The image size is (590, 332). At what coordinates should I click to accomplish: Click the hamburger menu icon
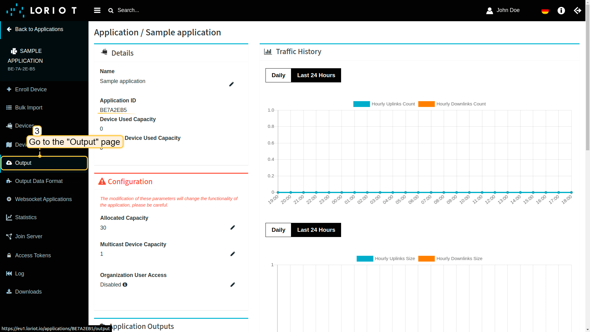pyautogui.click(x=97, y=10)
